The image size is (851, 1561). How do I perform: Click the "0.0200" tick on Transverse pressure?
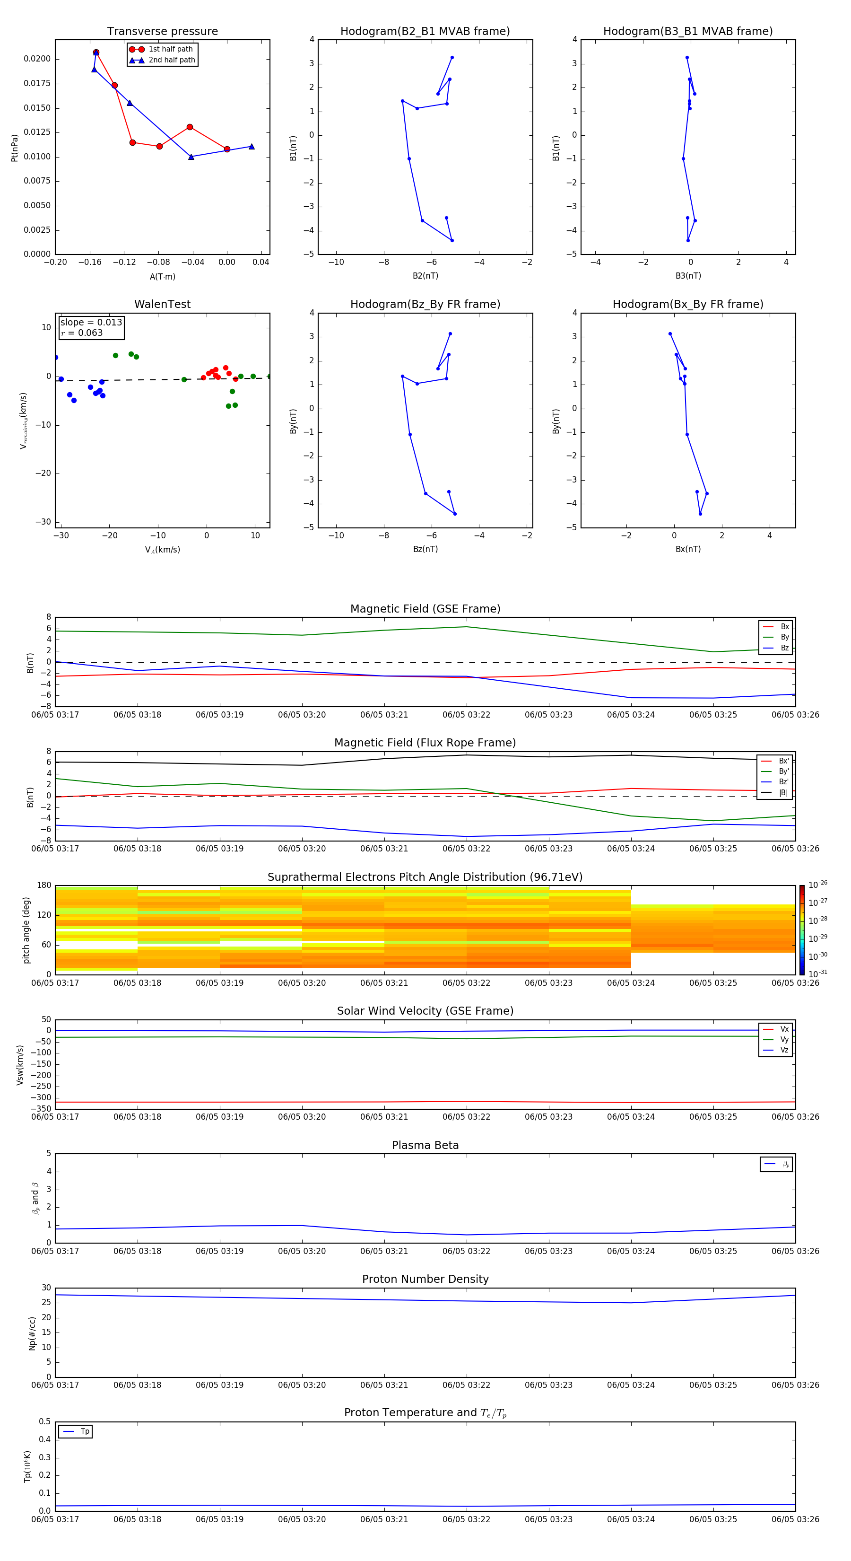point(37,59)
